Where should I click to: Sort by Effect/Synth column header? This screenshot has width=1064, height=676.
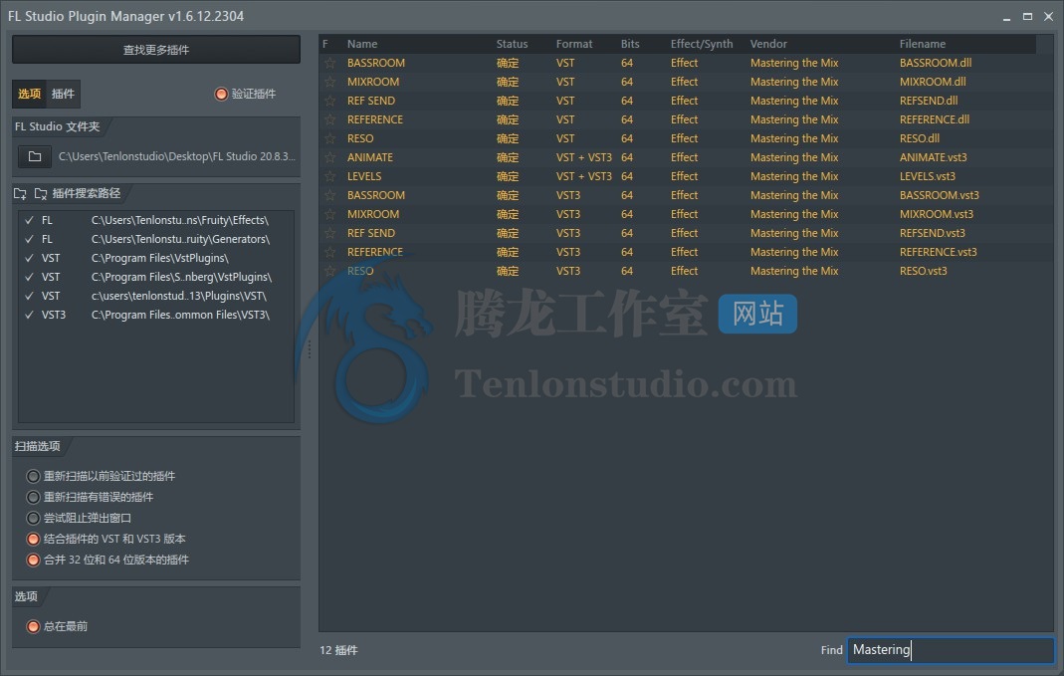tap(702, 44)
